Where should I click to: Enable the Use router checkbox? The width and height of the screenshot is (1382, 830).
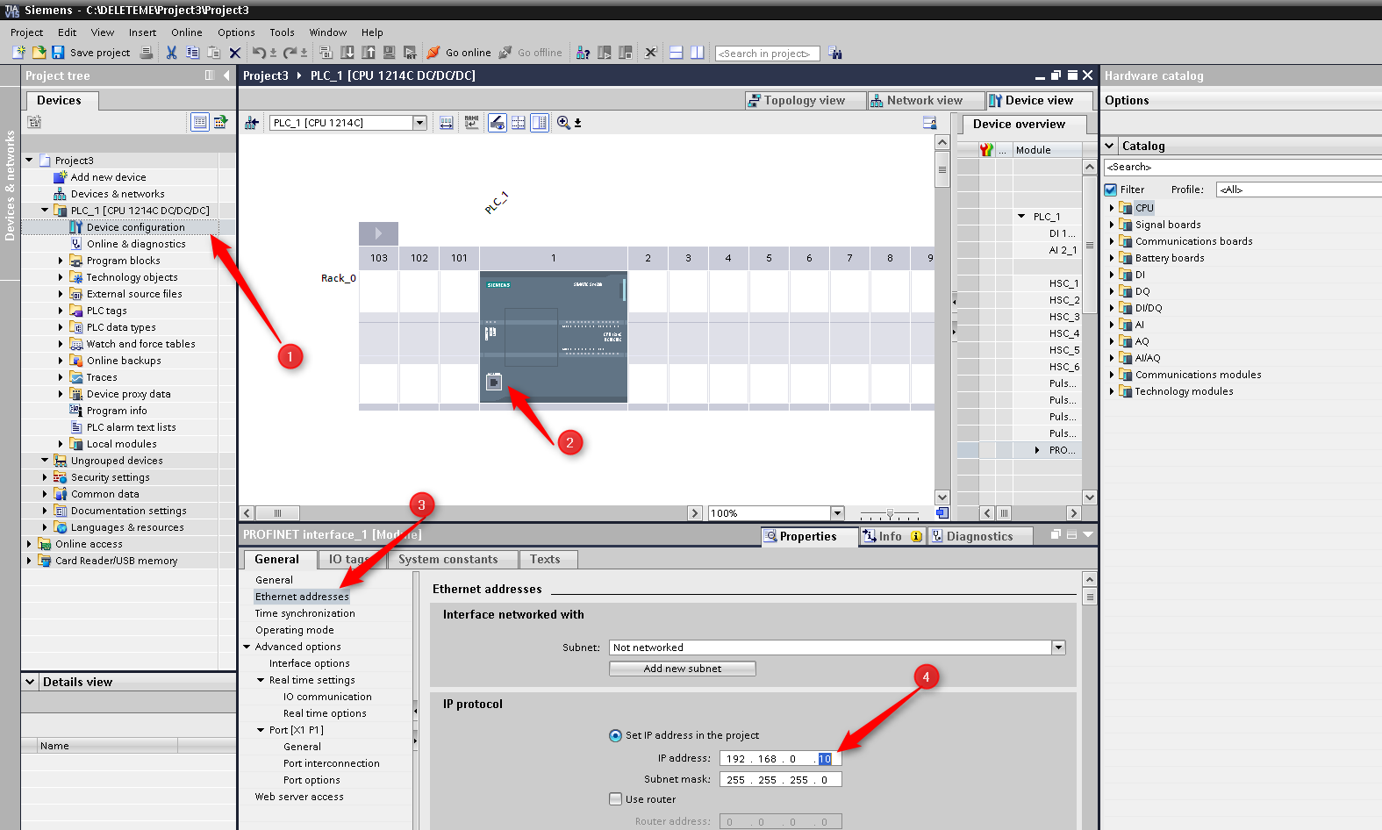(616, 799)
